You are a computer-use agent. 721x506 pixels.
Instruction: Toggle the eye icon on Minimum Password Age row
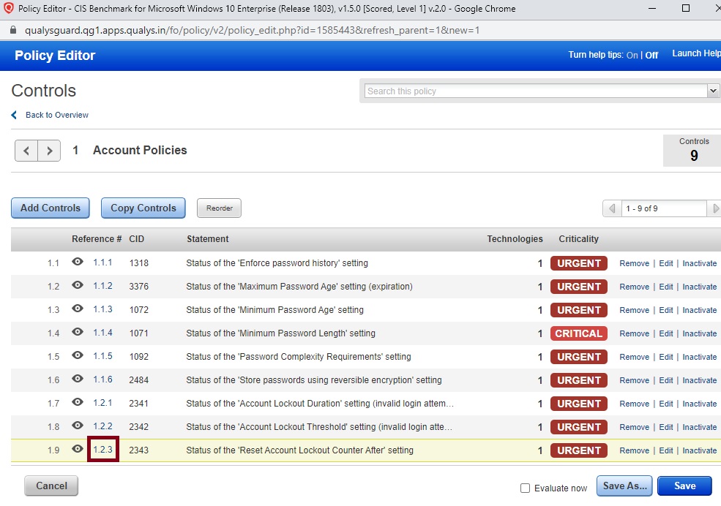click(78, 309)
